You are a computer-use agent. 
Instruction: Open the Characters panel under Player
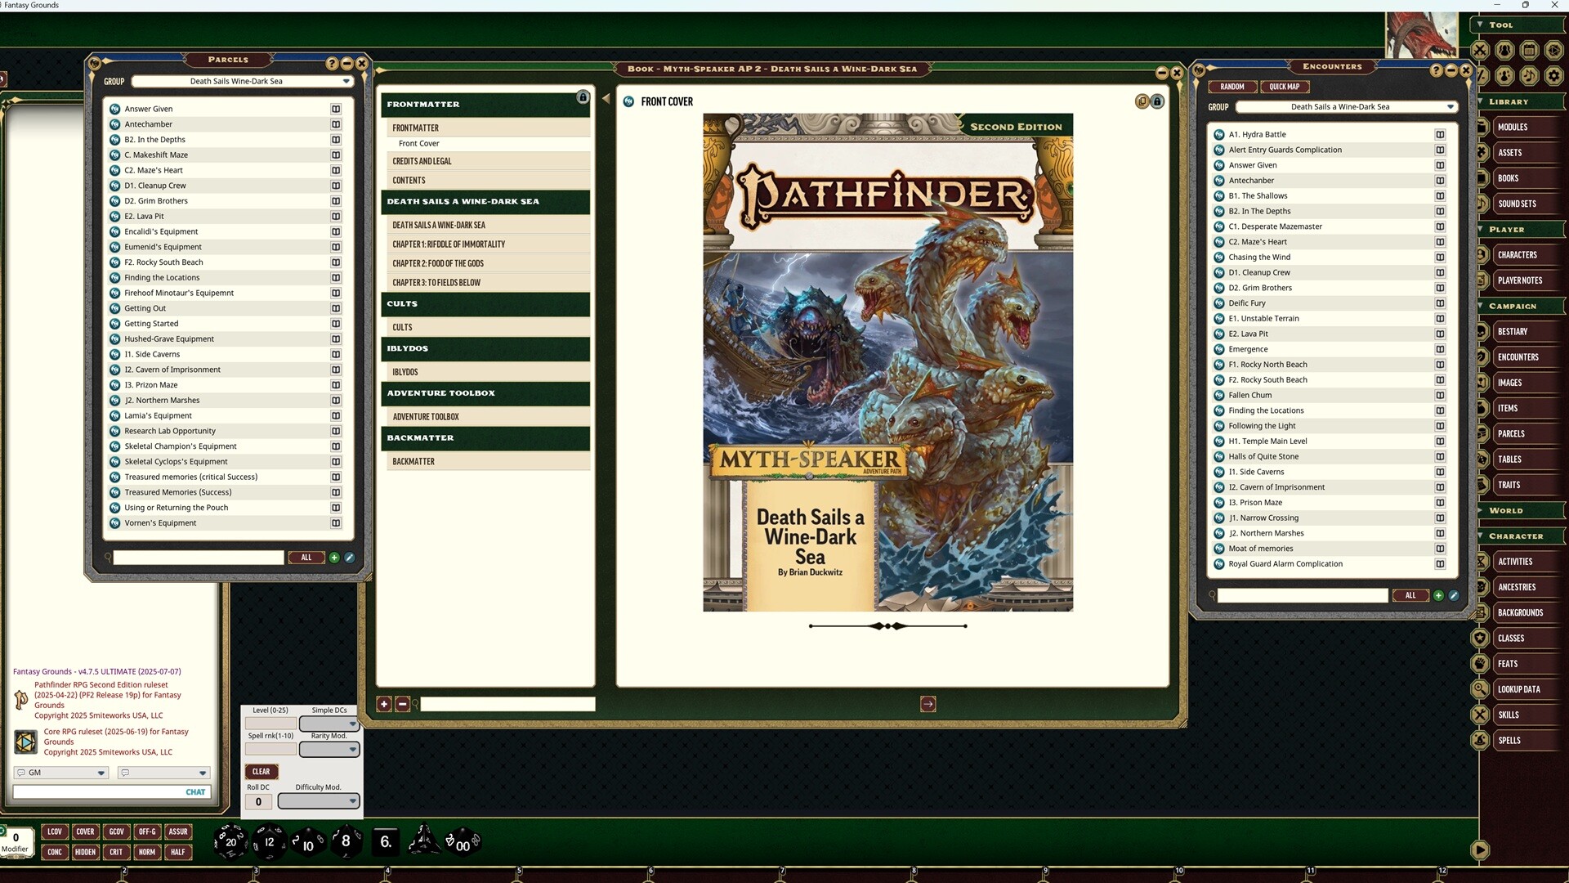point(1518,254)
